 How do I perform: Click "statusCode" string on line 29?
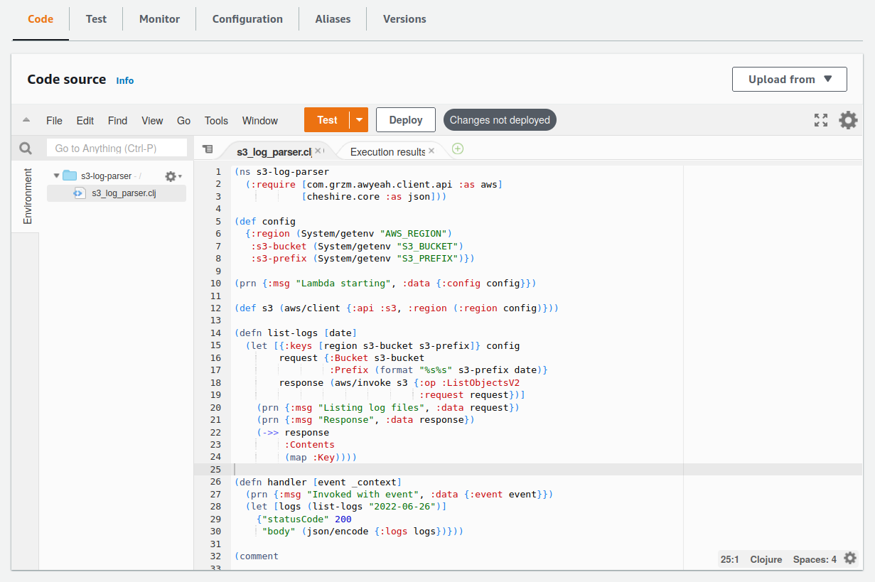click(296, 519)
